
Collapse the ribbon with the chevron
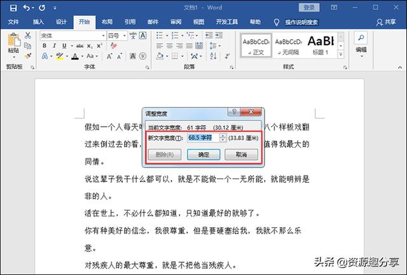(x=400, y=67)
